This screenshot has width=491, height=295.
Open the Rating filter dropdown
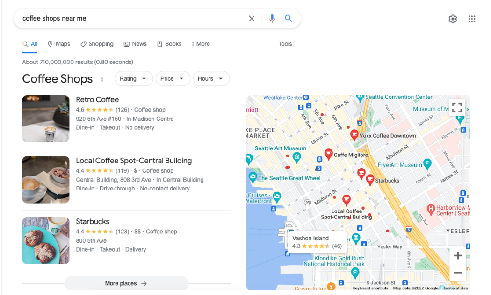pyautogui.click(x=133, y=79)
